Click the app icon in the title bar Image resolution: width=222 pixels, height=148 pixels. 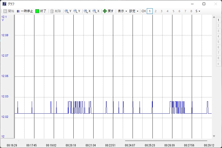4,4
